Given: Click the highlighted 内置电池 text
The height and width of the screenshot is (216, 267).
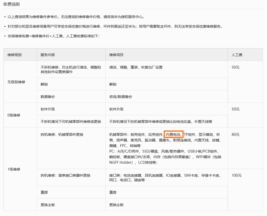Looking at the screenshot, I should coord(174,135).
